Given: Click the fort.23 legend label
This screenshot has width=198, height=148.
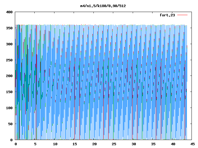Looking at the screenshot, I should click(167, 15).
